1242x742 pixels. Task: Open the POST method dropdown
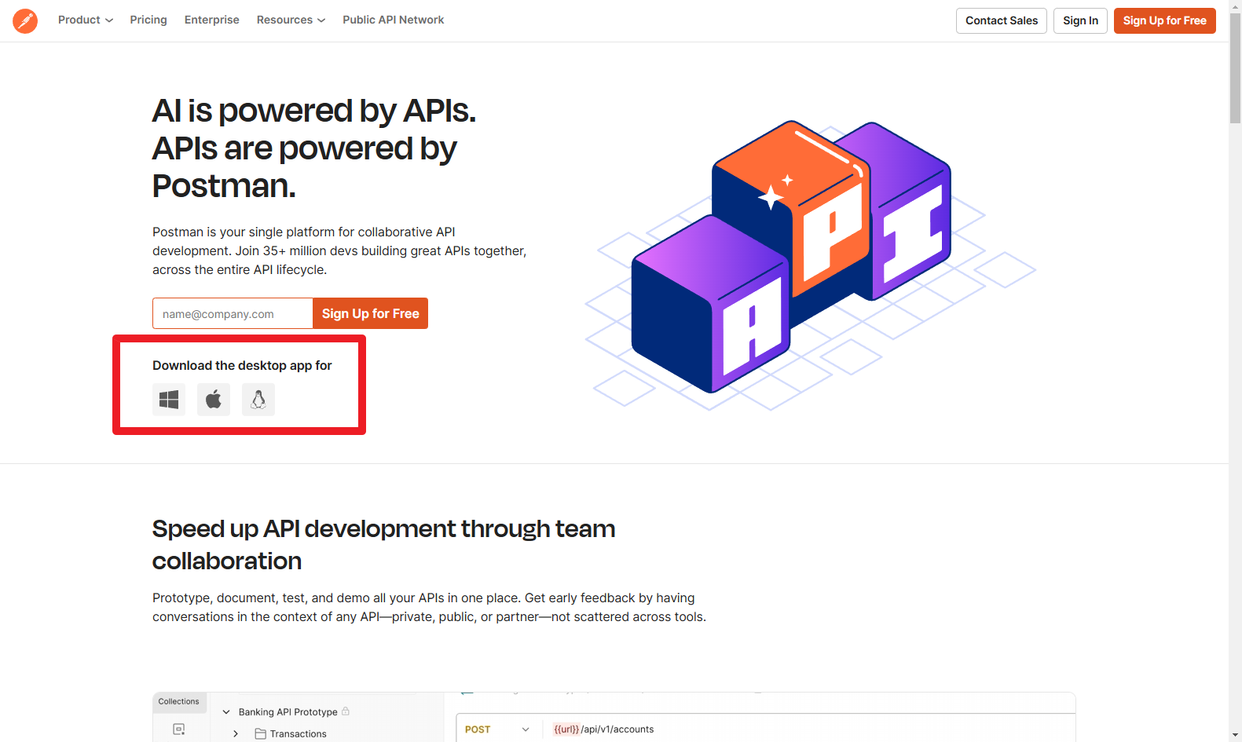pos(497,729)
